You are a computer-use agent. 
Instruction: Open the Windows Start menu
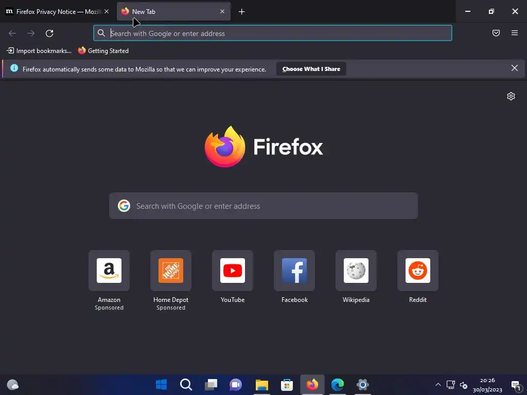pyautogui.click(x=161, y=385)
